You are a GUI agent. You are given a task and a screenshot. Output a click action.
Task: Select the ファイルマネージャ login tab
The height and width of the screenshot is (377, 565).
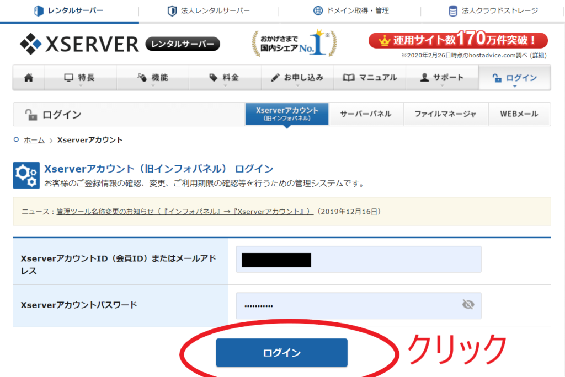click(445, 114)
